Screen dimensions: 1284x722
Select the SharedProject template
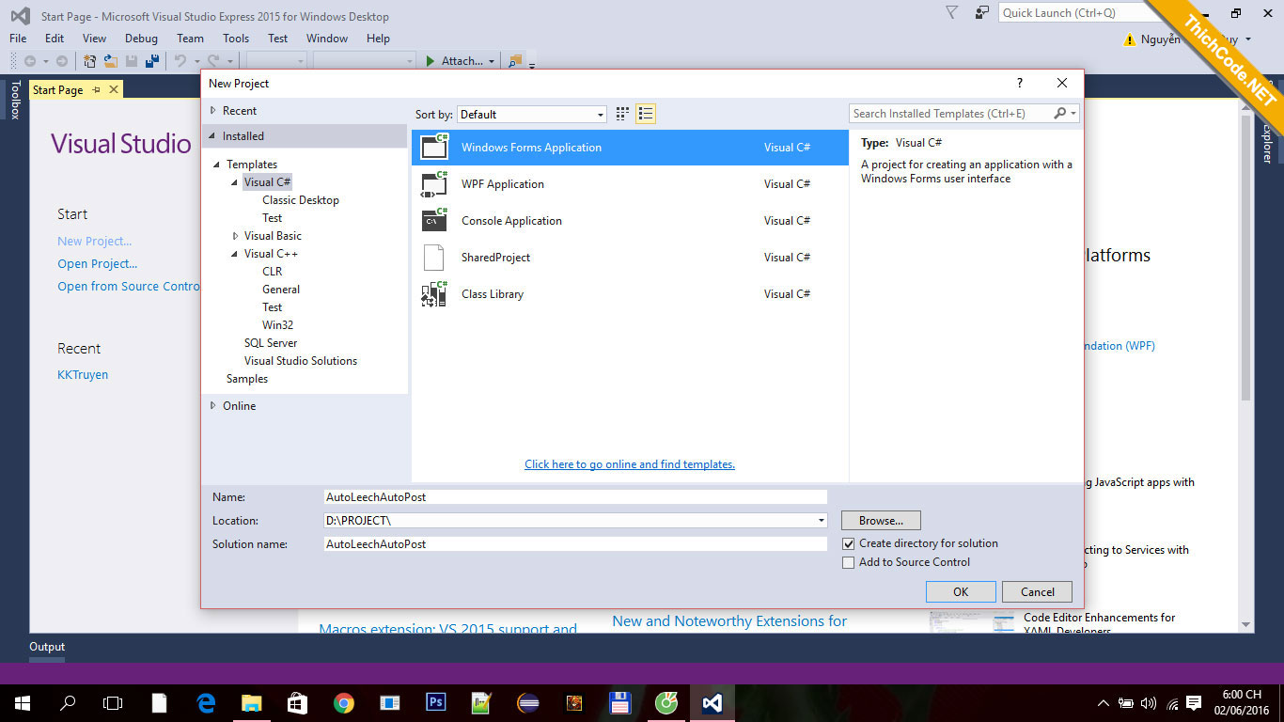(630, 258)
